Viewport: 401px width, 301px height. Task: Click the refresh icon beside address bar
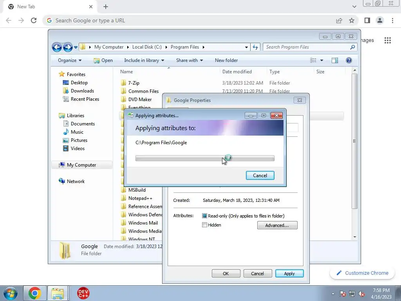coord(255,47)
